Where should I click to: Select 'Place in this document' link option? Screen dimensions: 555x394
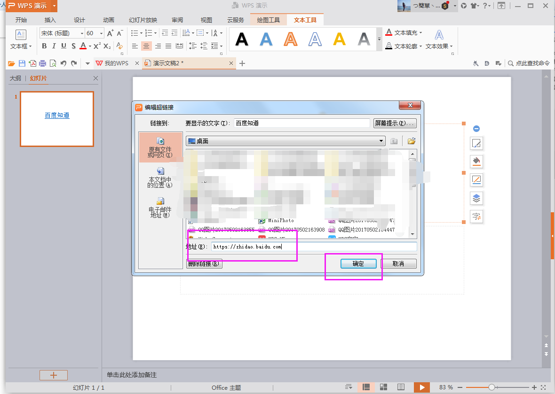[160, 178]
